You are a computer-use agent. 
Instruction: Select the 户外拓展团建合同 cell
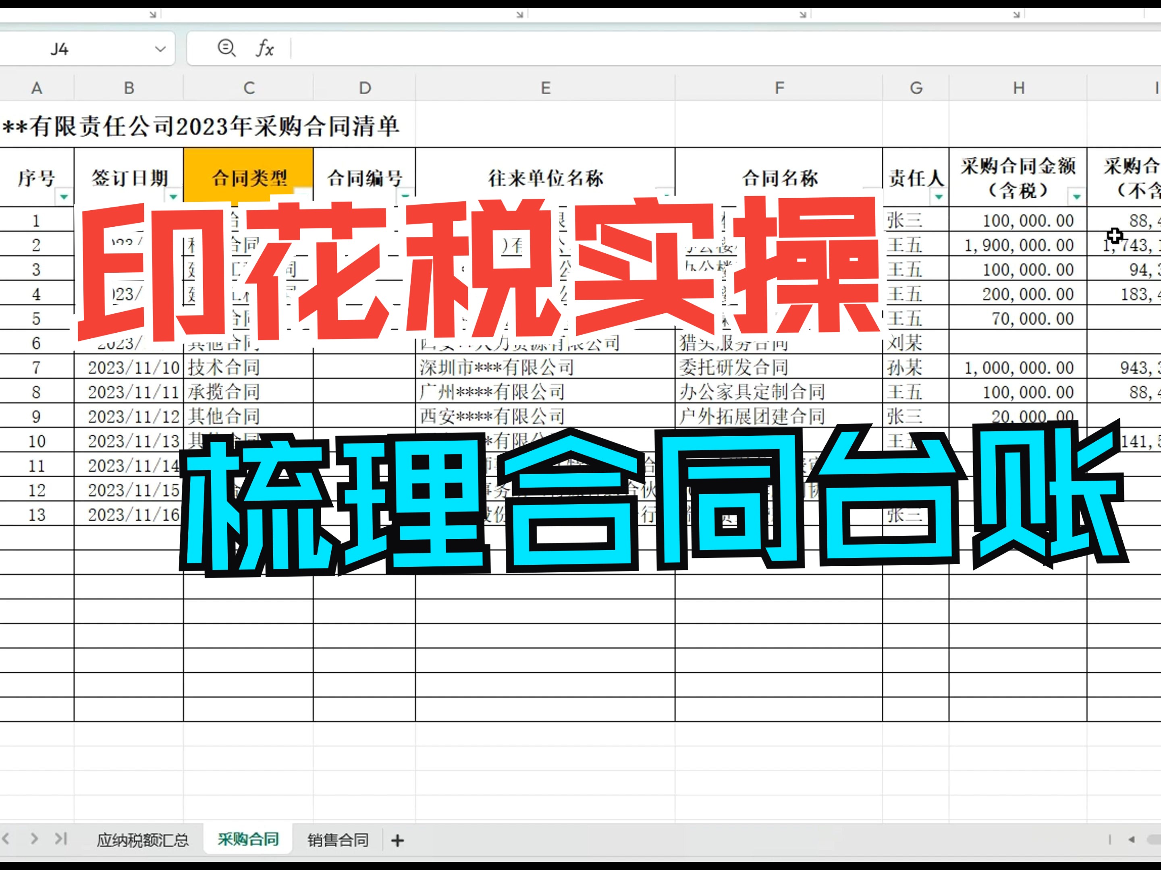pos(779,416)
